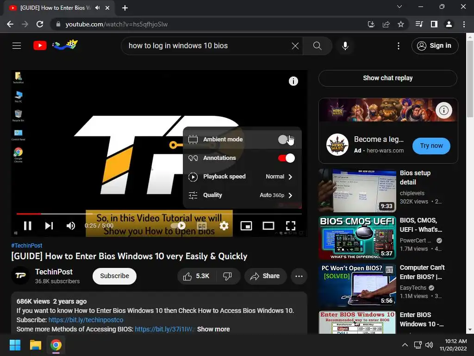Image resolution: width=474 pixels, height=356 pixels.
Task: Turn on Ambient mode toggle
Action: coord(286,139)
